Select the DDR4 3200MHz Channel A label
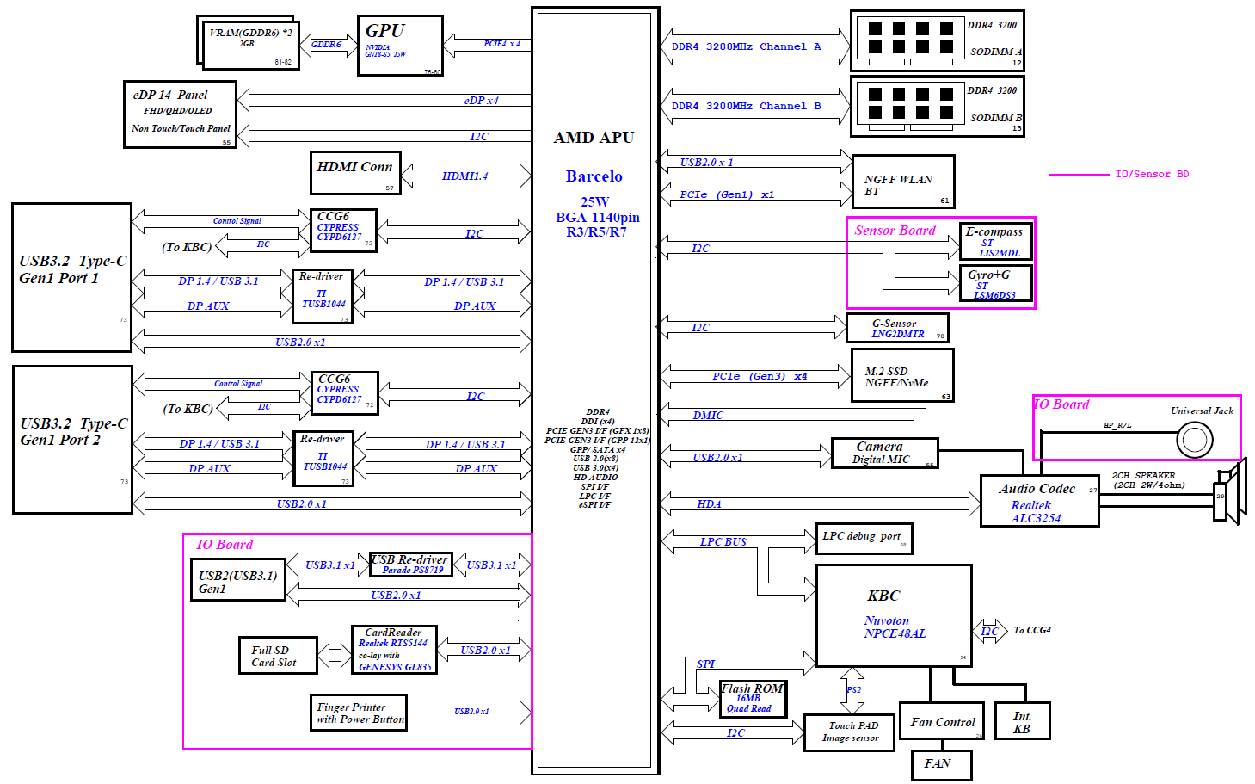This screenshot has width=1255, height=784. pos(746,46)
